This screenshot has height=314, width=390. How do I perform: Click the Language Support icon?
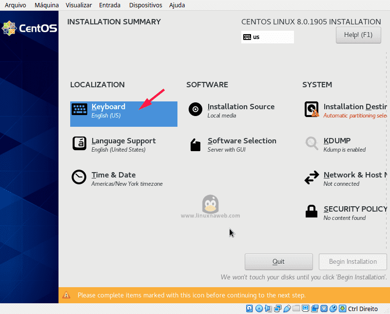click(79, 143)
